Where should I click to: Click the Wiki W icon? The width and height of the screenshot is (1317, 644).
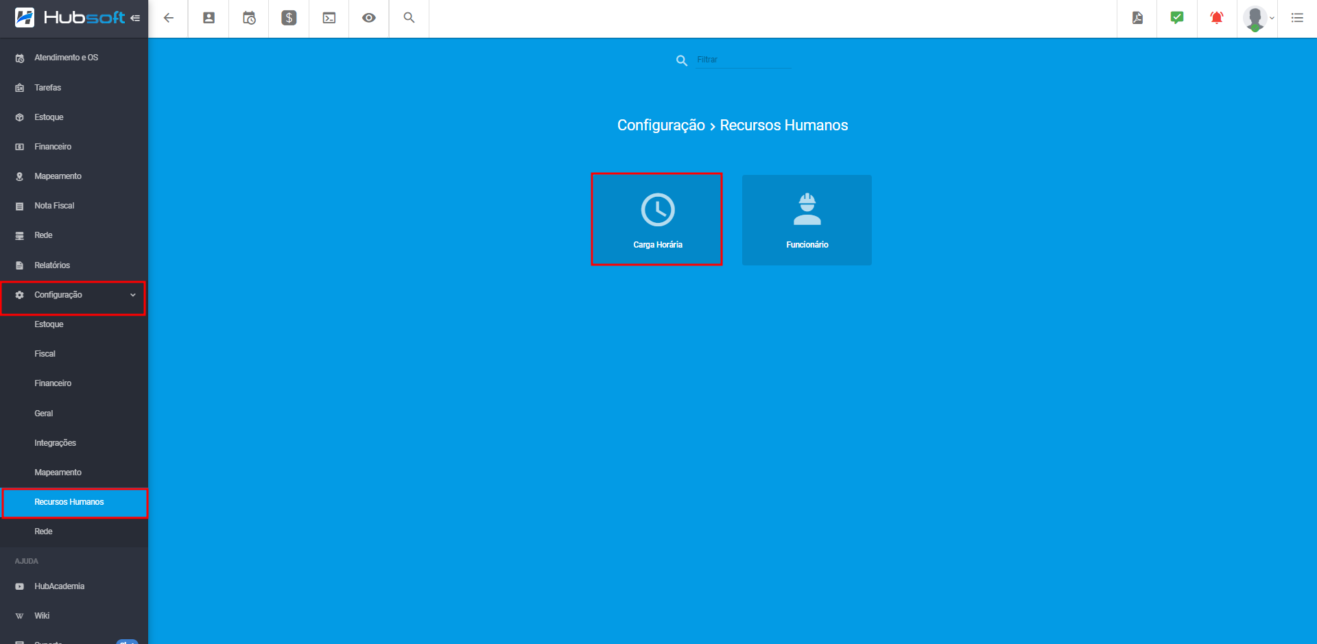click(x=19, y=616)
